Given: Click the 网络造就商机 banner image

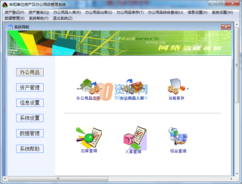Looking at the screenshot, I should click(119, 43).
